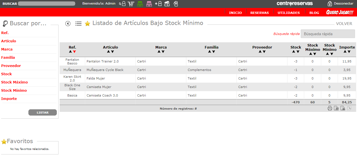Open the shopping cart icon

[131, 4]
